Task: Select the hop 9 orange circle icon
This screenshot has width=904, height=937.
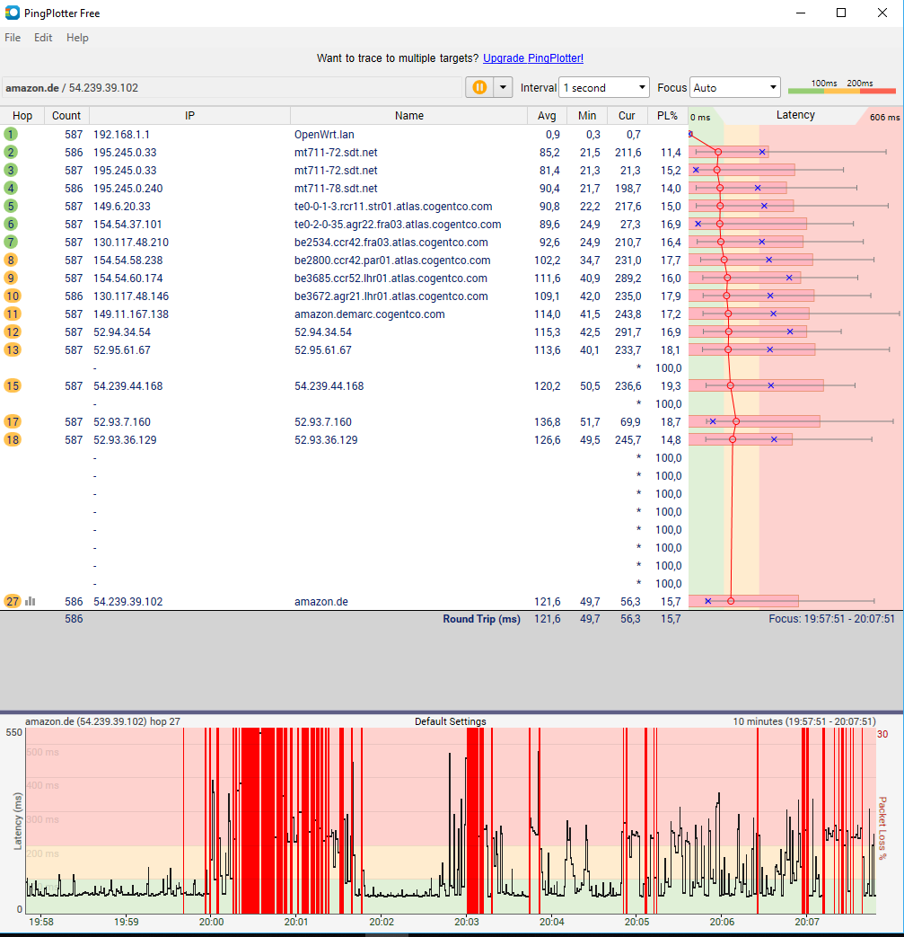Action: [x=11, y=278]
